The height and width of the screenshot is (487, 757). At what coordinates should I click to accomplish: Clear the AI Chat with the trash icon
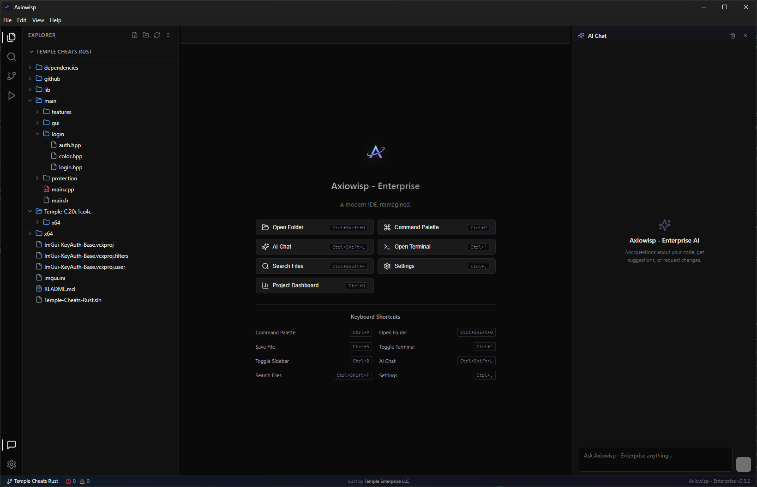[733, 36]
